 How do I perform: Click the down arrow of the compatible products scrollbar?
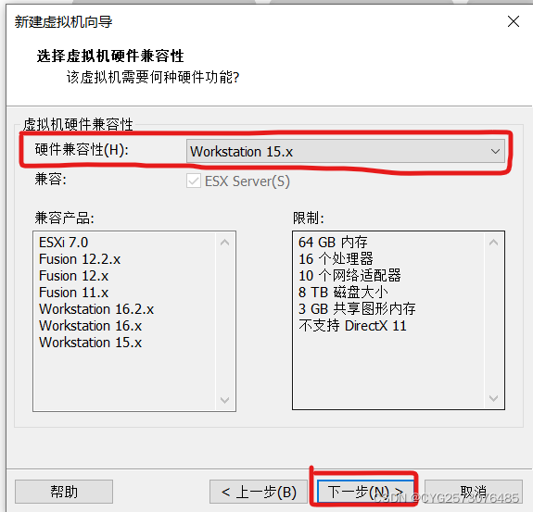[x=224, y=400]
